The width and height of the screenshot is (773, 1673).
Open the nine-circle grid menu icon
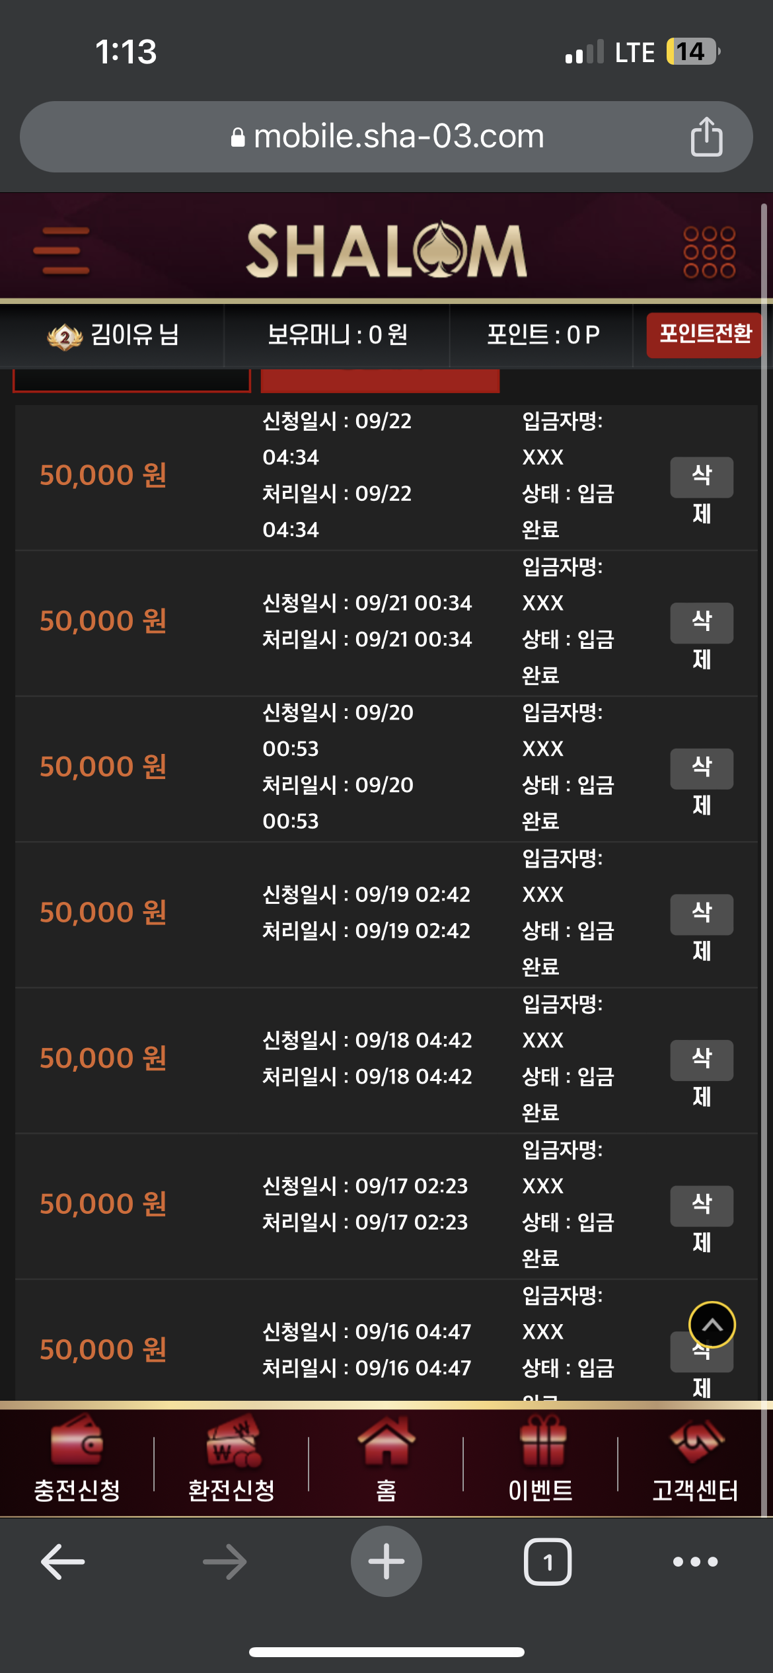click(709, 252)
